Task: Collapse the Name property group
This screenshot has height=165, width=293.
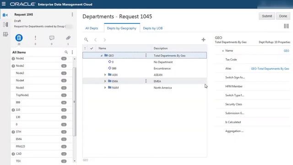Action: (223, 51)
